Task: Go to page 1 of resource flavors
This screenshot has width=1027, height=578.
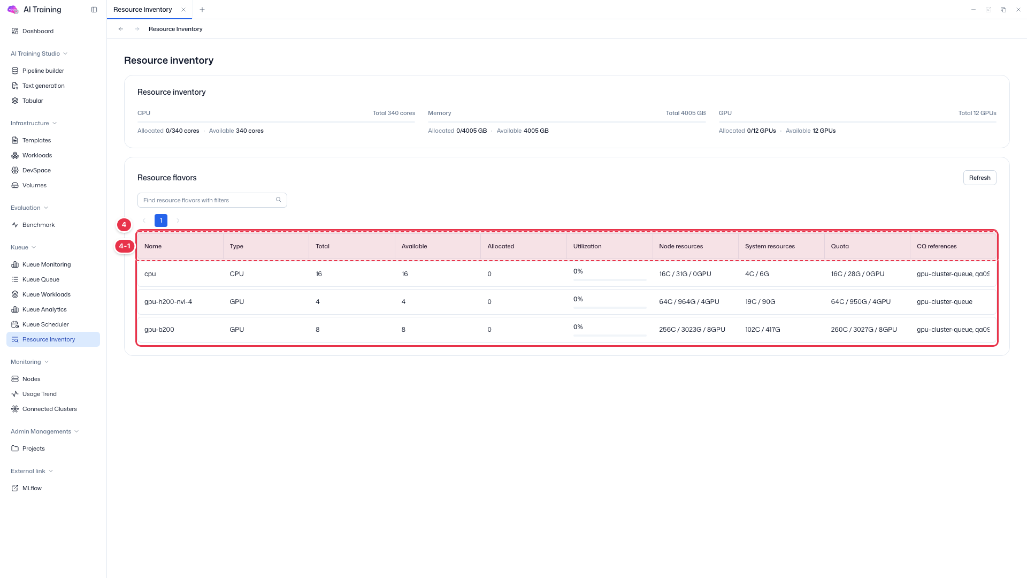Action: 161,220
